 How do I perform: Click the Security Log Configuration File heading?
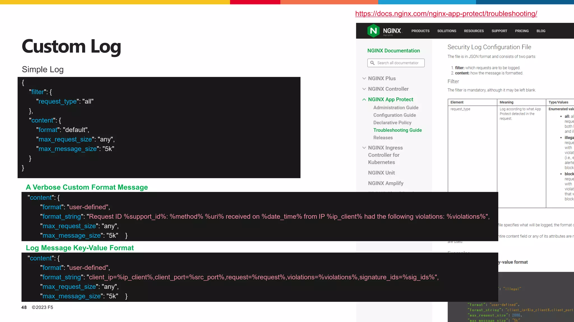click(x=489, y=47)
